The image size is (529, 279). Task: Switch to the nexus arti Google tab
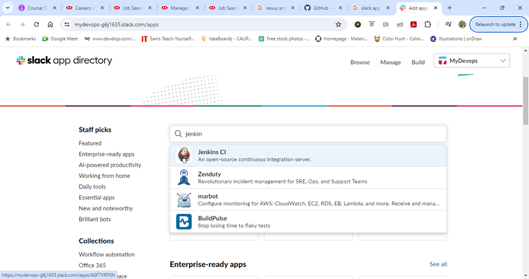pos(275,8)
